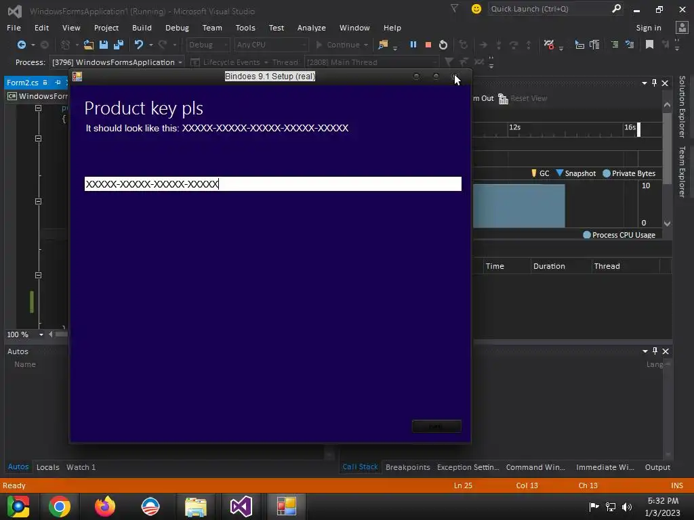
Task: Open the Debug configuration dropdown
Action: tap(207, 45)
